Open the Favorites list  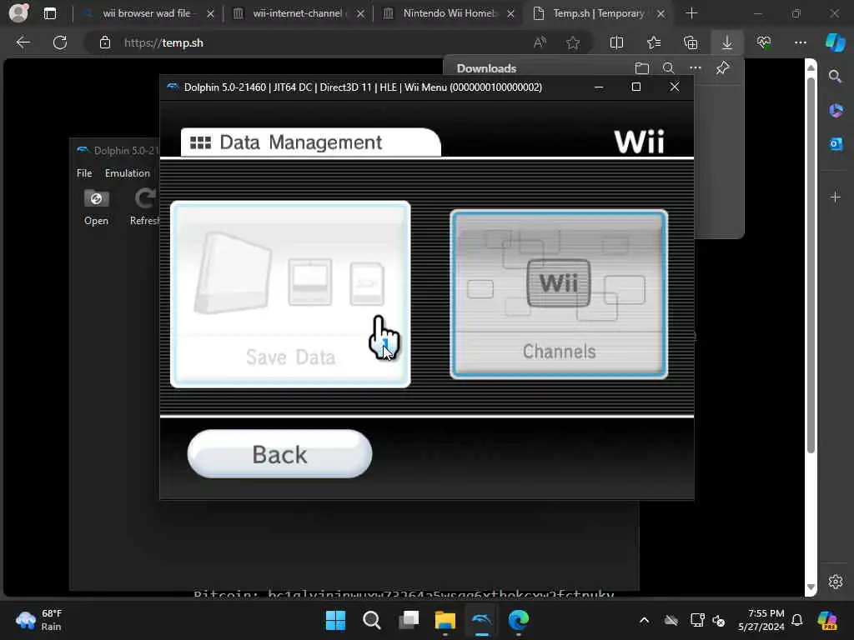pyautogui.click(x=654, y=42)
